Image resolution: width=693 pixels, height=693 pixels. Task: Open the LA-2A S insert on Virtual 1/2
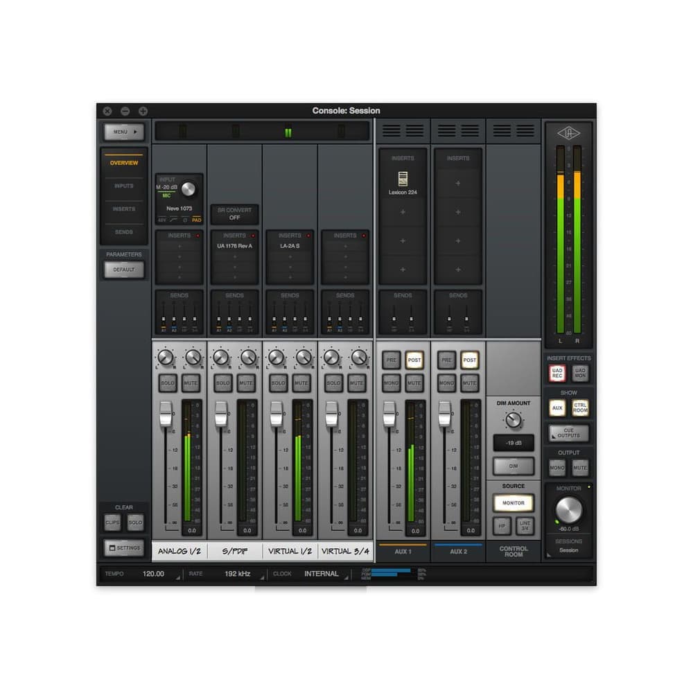click(x=290, y=246)
